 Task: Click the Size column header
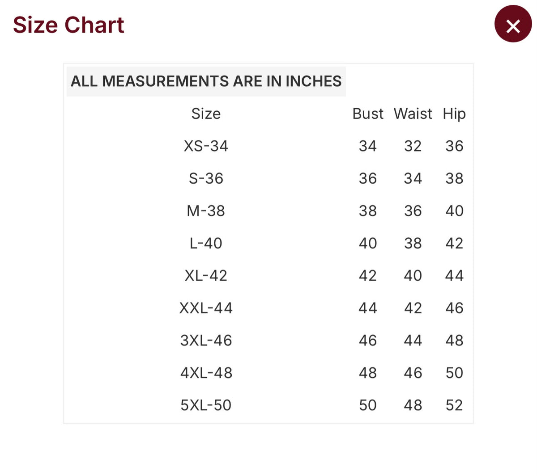[x=206, y=114]
